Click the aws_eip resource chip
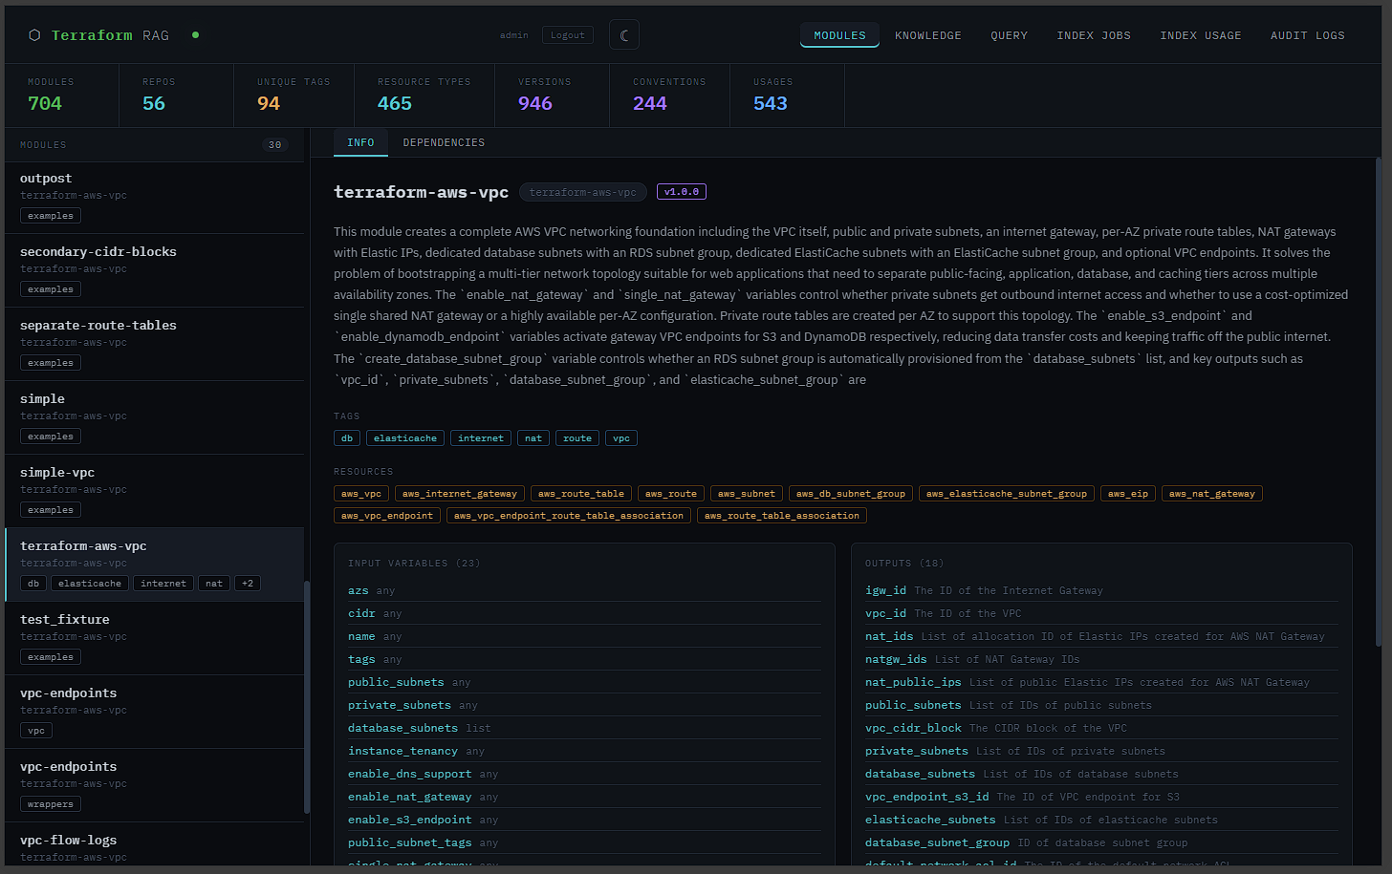1392x874 pixels. click(x=1128, y=494)
